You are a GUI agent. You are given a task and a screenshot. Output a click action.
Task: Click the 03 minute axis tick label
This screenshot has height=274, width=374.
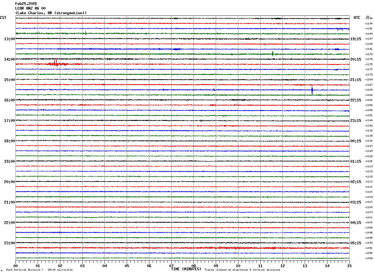click(x=82, y=266)
